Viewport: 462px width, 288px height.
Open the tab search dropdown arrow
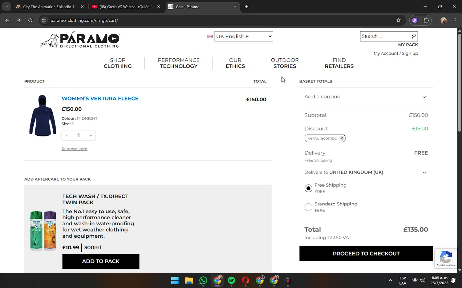click(x=6, y=6)
